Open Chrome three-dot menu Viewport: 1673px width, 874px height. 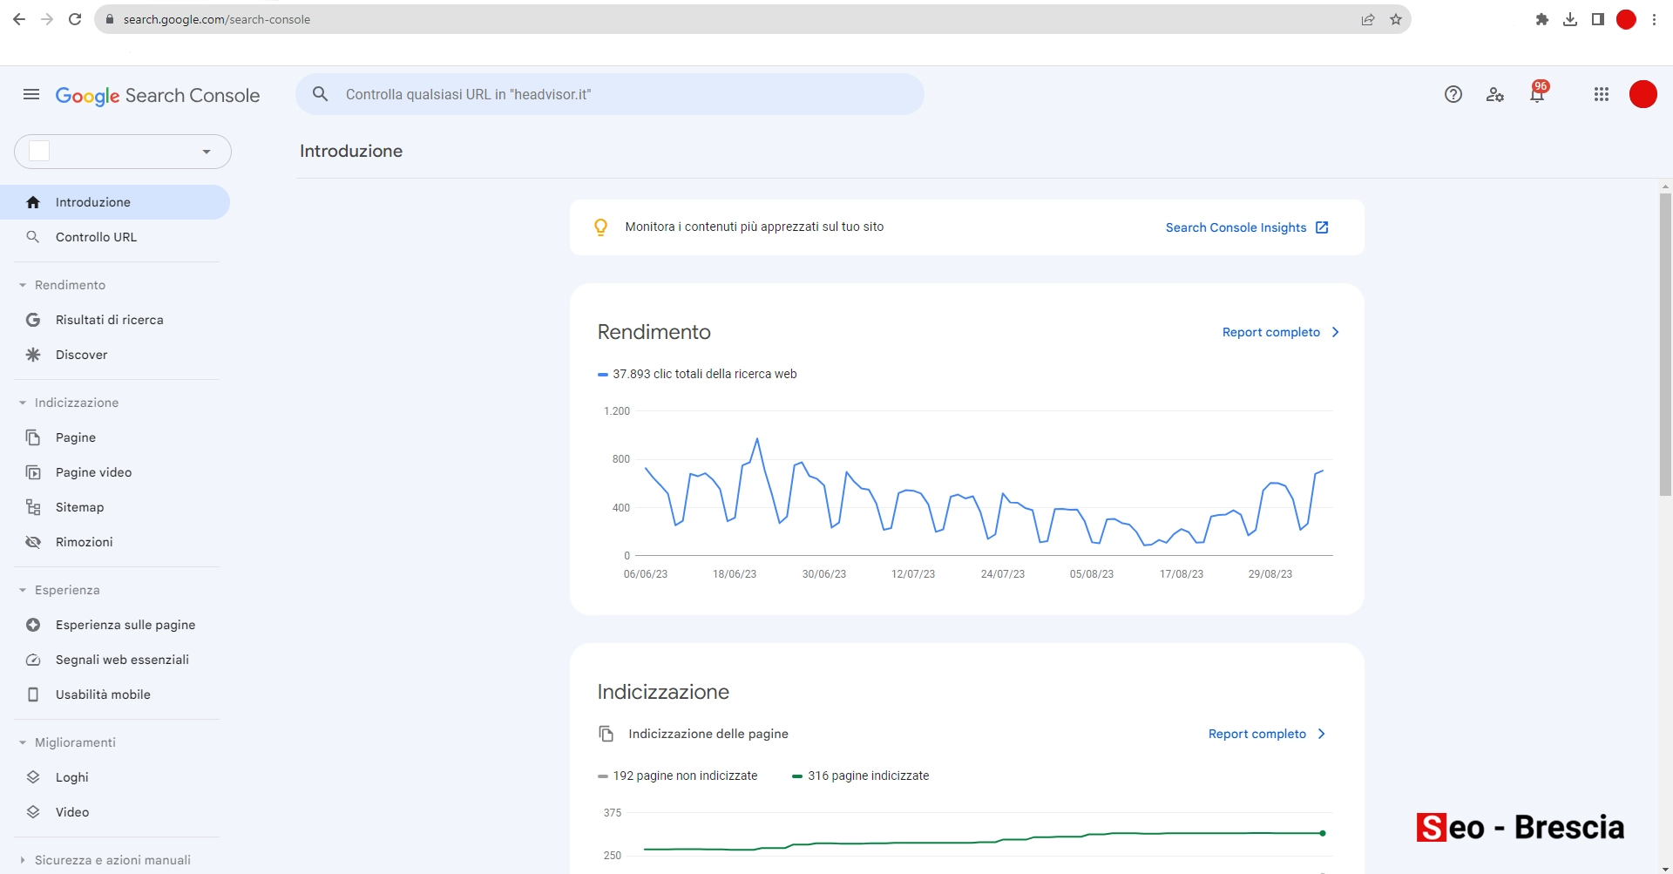(1654, 19)
